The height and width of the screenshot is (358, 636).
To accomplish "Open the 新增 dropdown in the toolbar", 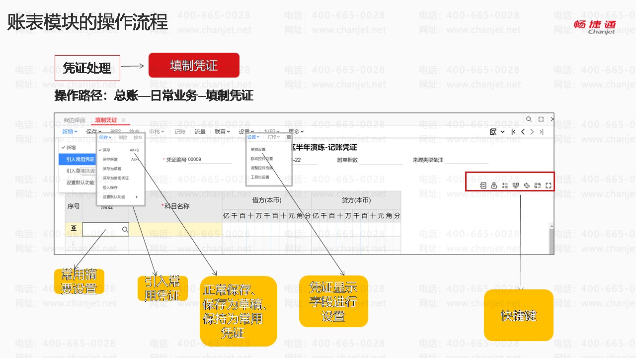I will (x=70, y=132).
